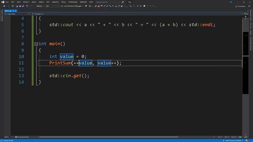
Task: Open the VIEW menu
Action: tap(19, 2)
